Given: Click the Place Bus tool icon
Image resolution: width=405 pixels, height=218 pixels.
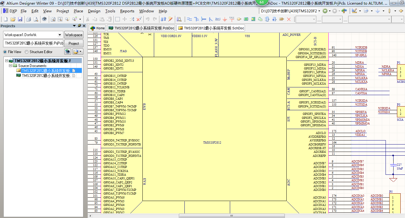Looking at the screenshot, I should click(196, 19).
